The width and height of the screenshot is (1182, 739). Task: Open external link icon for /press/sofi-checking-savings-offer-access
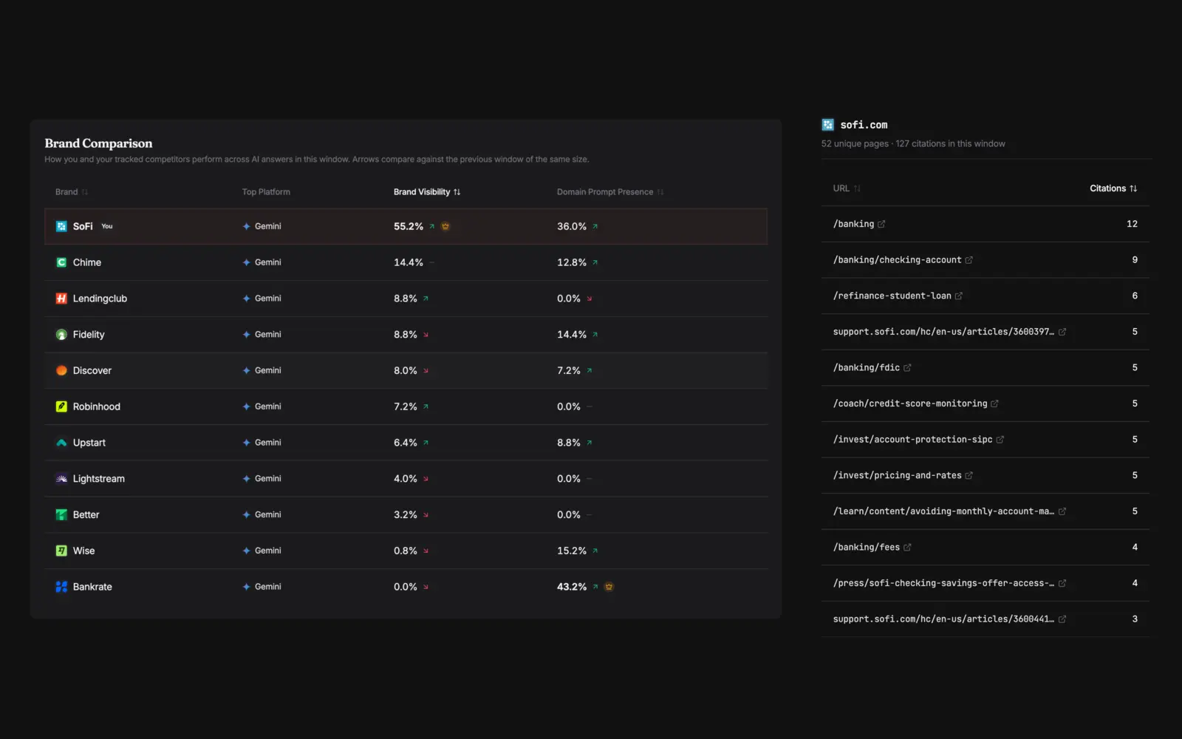click(1062, 584)
